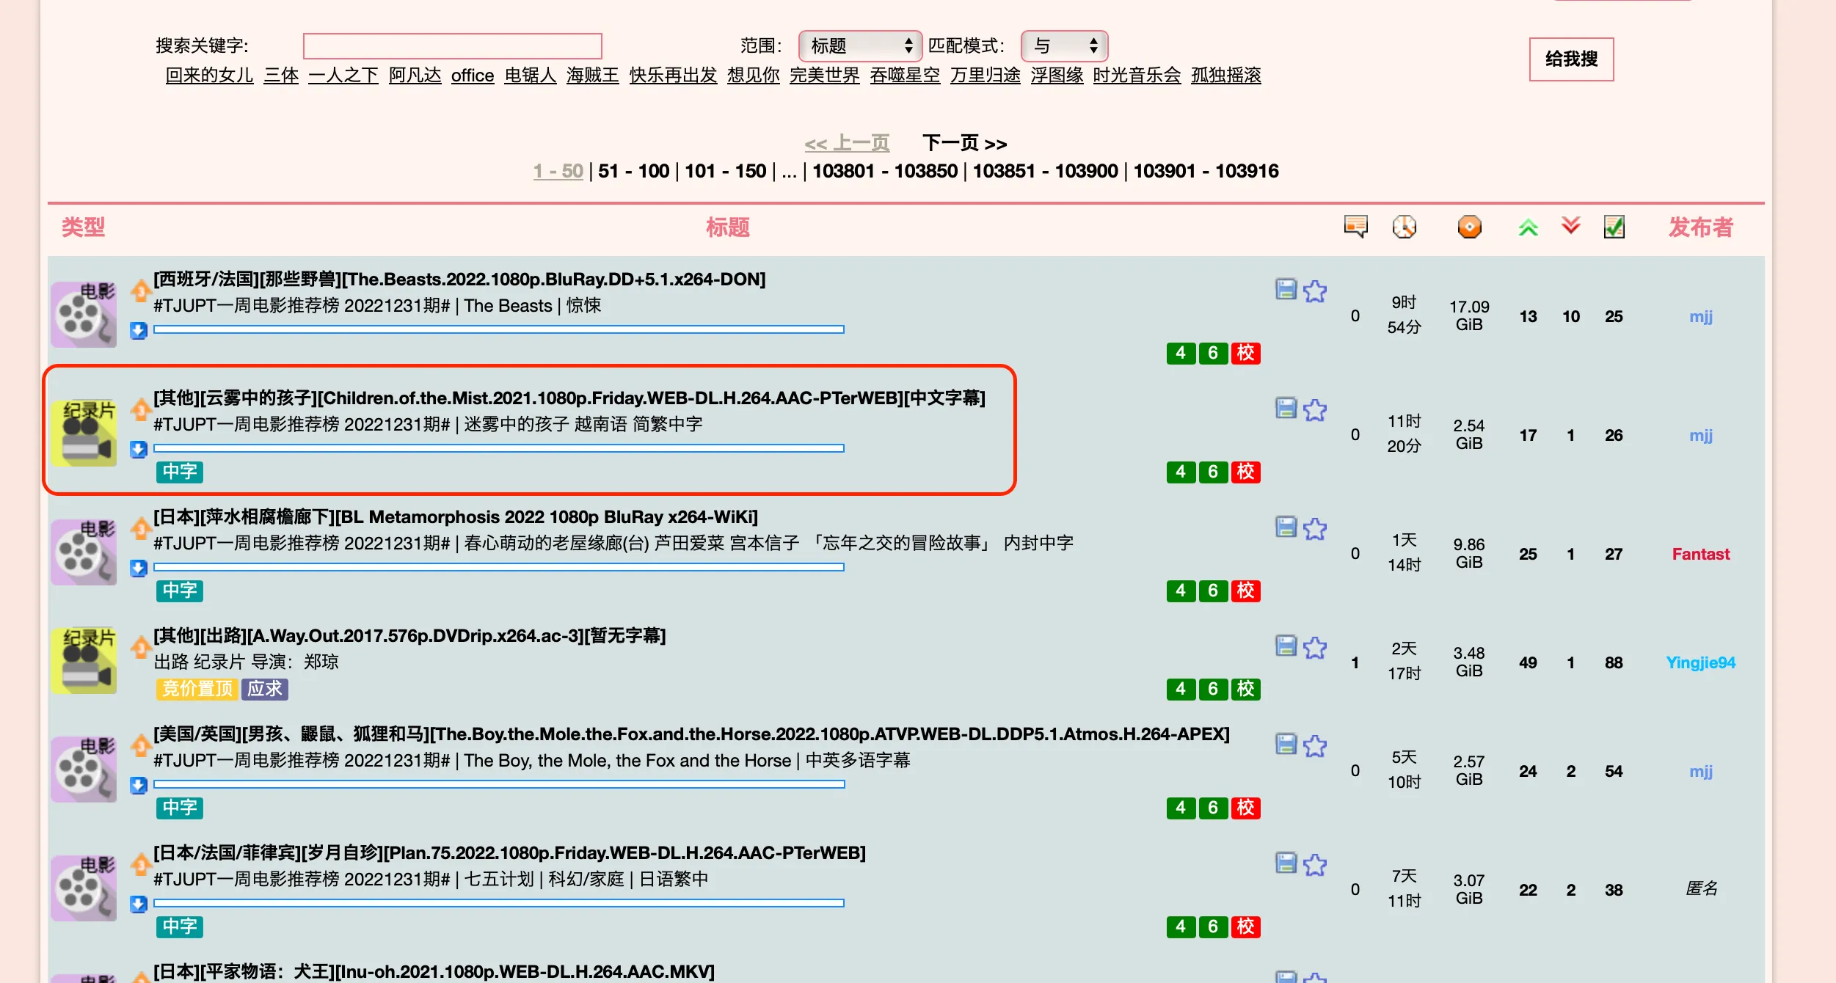This screenshot has height=983, width=1836.
Task: Sort by 类型 column header
Action: 83,227
